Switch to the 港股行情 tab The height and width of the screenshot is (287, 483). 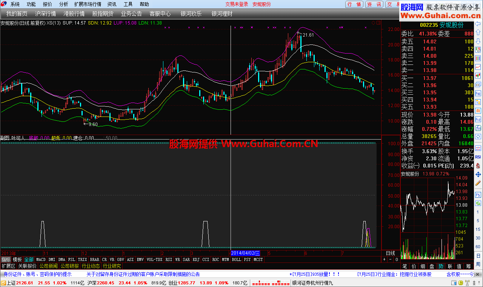point(74,14)
